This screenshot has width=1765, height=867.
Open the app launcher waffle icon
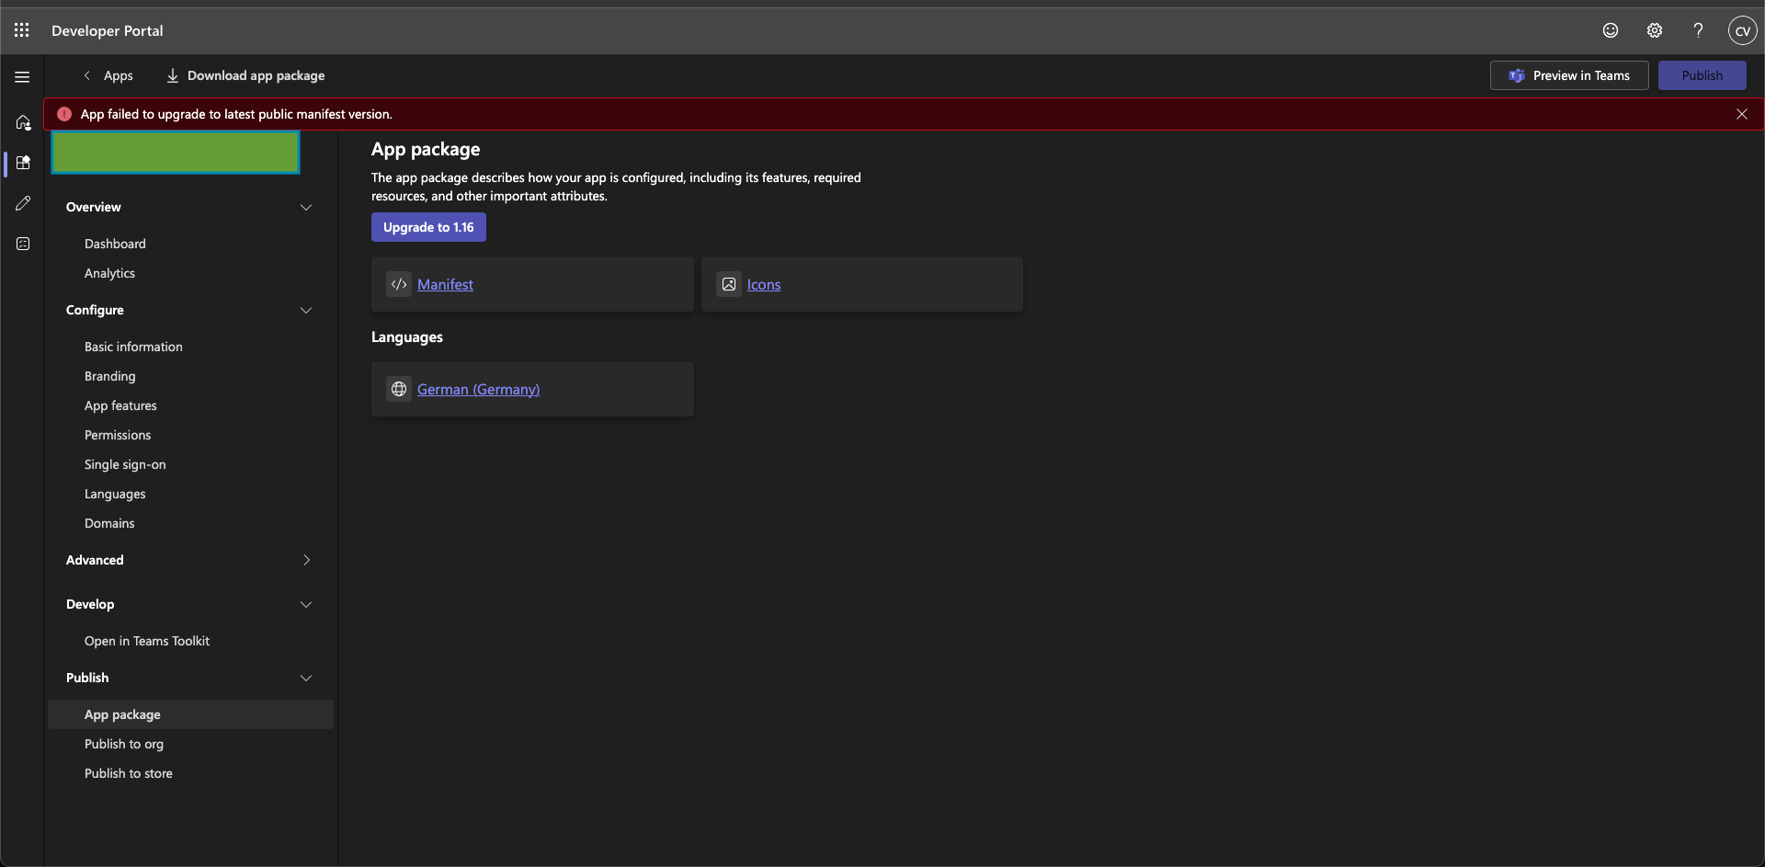point(22,30)
